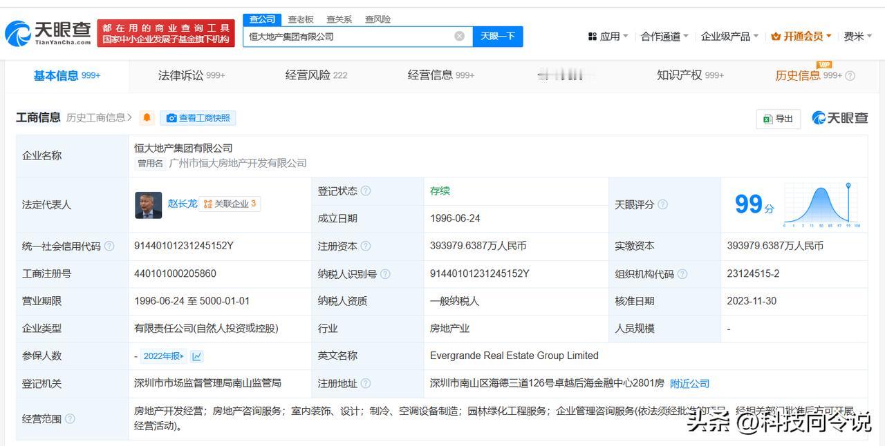The height and width of the screenshot is (446, 885).
Task: Click help icon beside 历史信息 tab
Action: [x=850, y=76]
